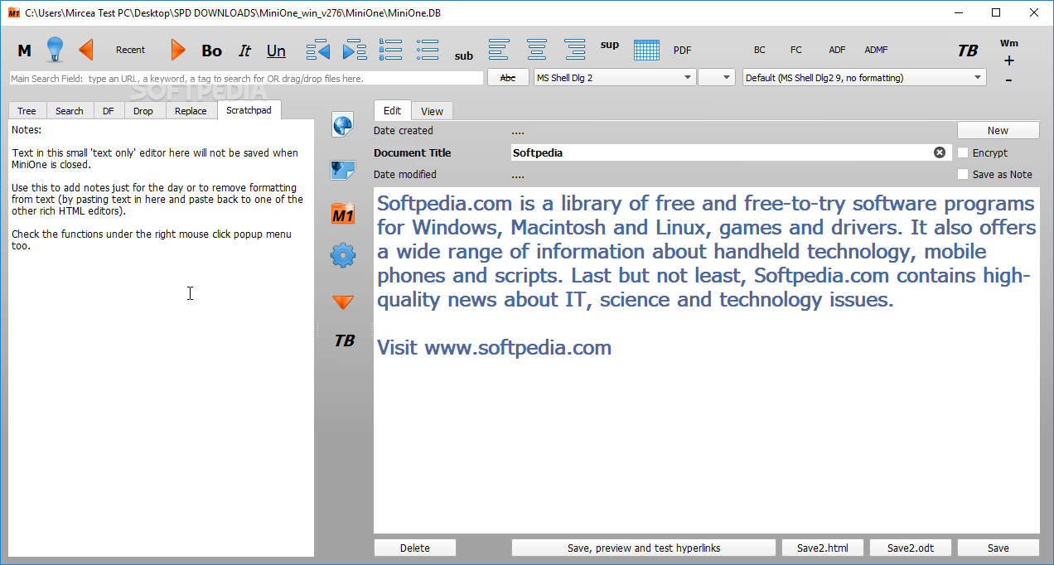Click the TB icon in the middle strip

click(x=345, y=340)
